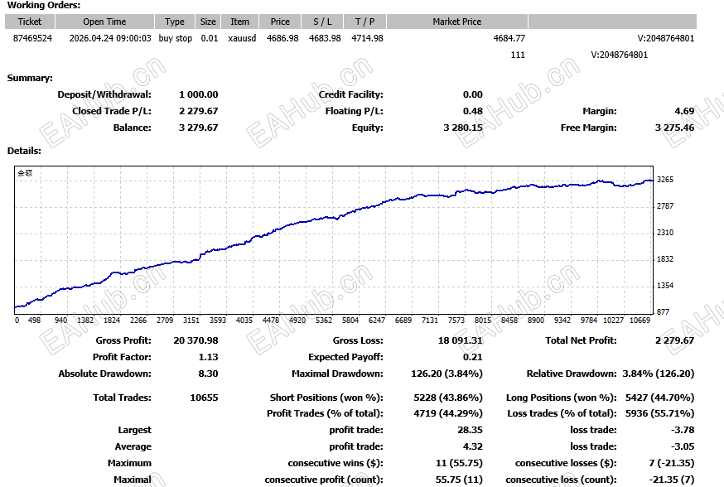Click market price 4684.77

coord(509,38)
